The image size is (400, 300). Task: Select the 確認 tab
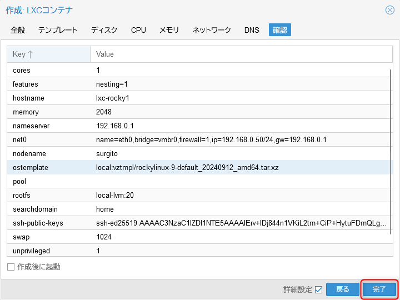pyautogui.click(x=280, y=30)
